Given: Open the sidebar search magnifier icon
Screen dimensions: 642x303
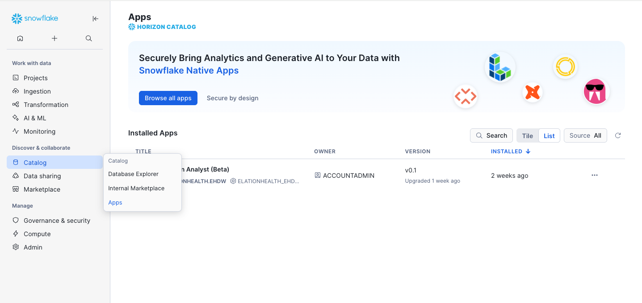Looking at the screenshot, I should (x=89, y=38).
